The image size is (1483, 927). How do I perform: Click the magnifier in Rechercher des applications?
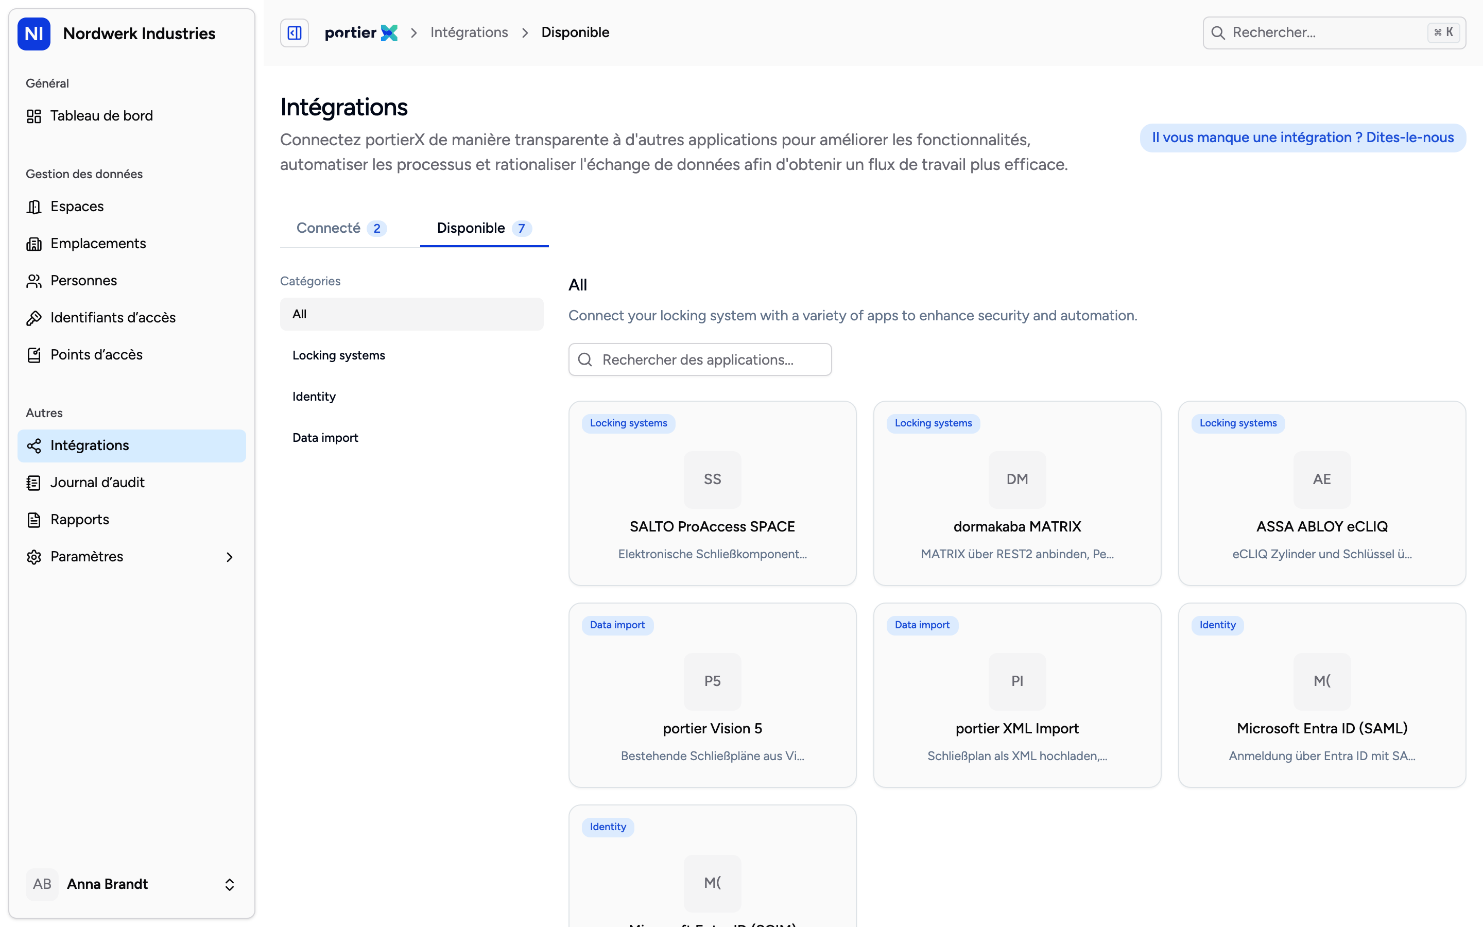pos(585,360)
